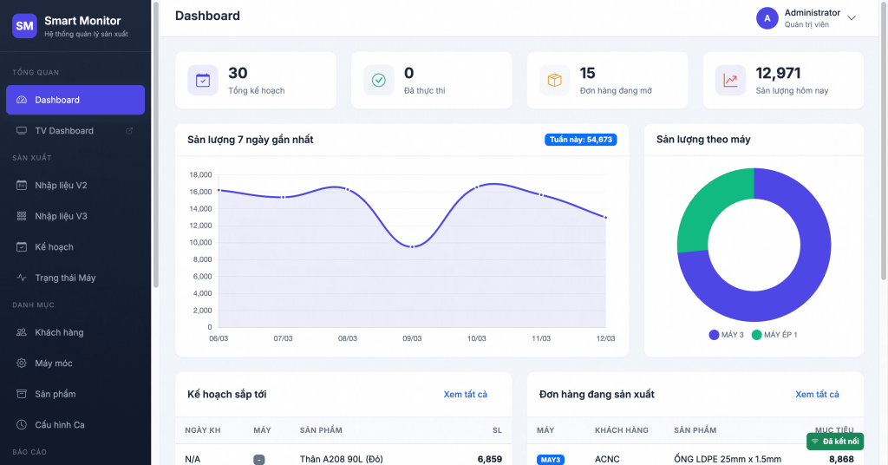Click Xem tất cả in Đơn hàng đang sản xuất
Screen dimensions: 888x465
click(817, 395)
